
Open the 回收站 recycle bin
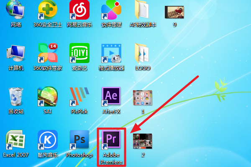click(x=15, y=96)
